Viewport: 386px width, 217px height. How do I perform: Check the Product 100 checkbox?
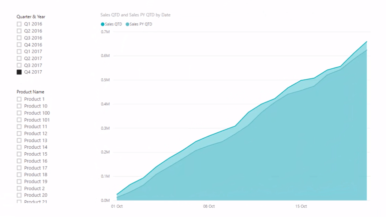[x=19, y=113]
